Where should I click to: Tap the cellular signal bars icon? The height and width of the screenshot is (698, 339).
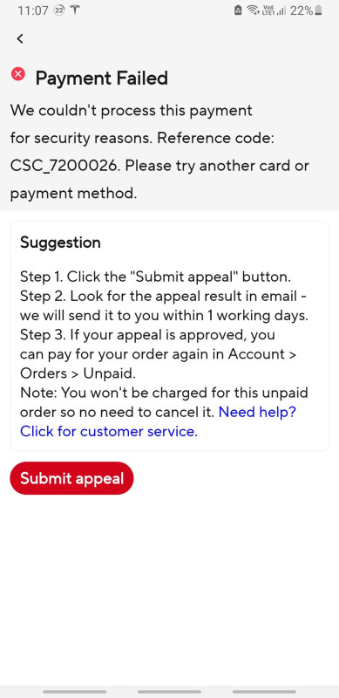point(281,10)
